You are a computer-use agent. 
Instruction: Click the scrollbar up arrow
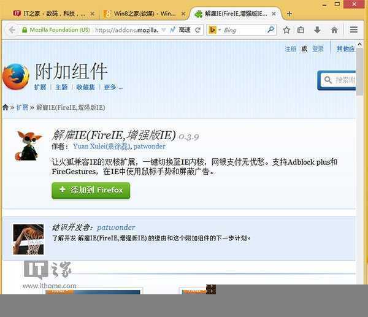pyautogui.click(x=359, y=44)
